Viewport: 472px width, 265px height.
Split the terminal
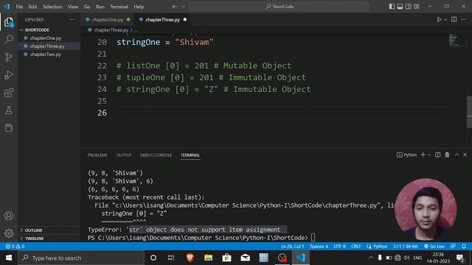pos(437,155)
